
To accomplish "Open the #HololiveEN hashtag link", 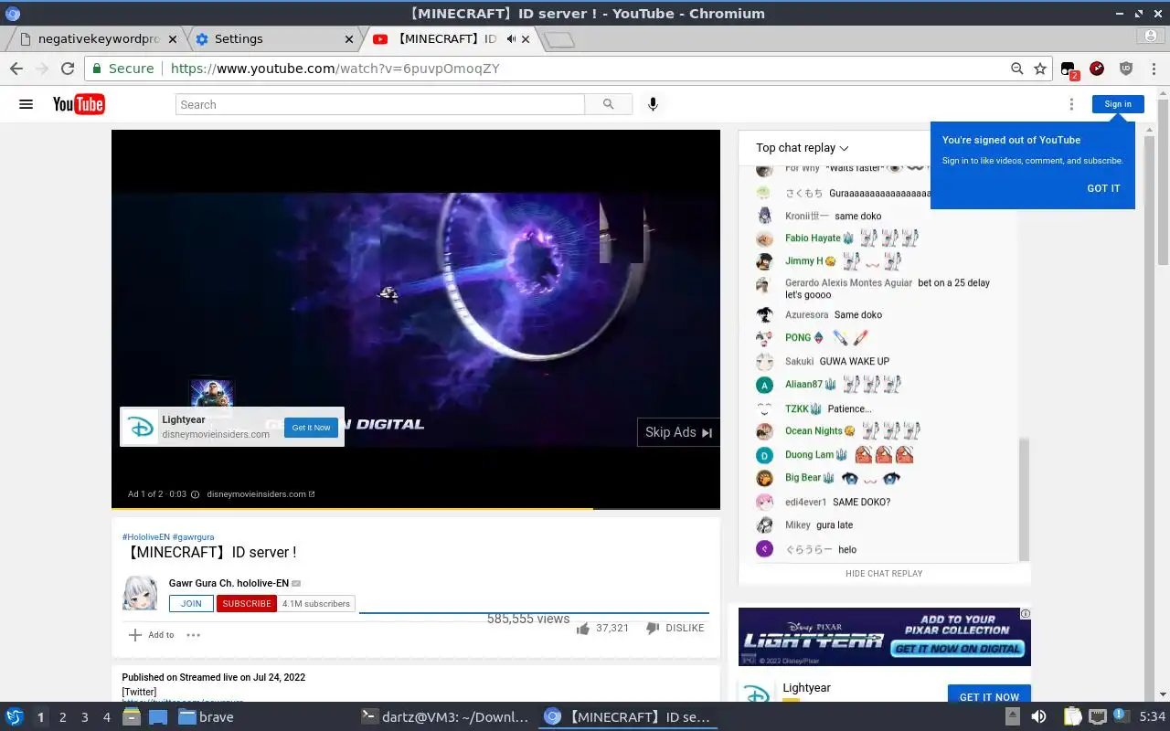I will (x=146, y=537).
